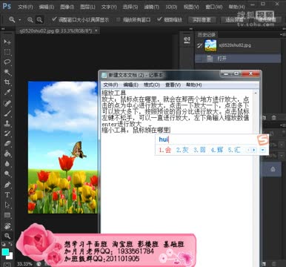Select the Clone Stamp tool
286x267 pixels.
pyautogui.click(x=7, y=123)
